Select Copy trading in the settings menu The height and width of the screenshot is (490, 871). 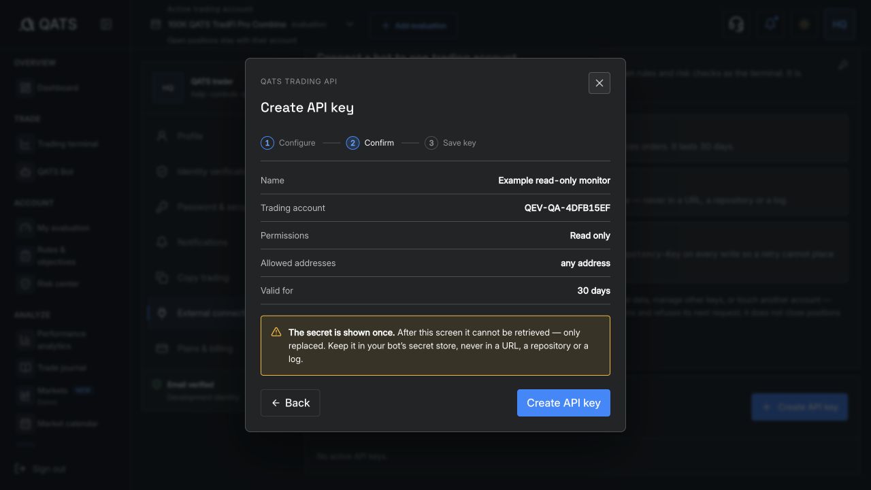point(197,278)
